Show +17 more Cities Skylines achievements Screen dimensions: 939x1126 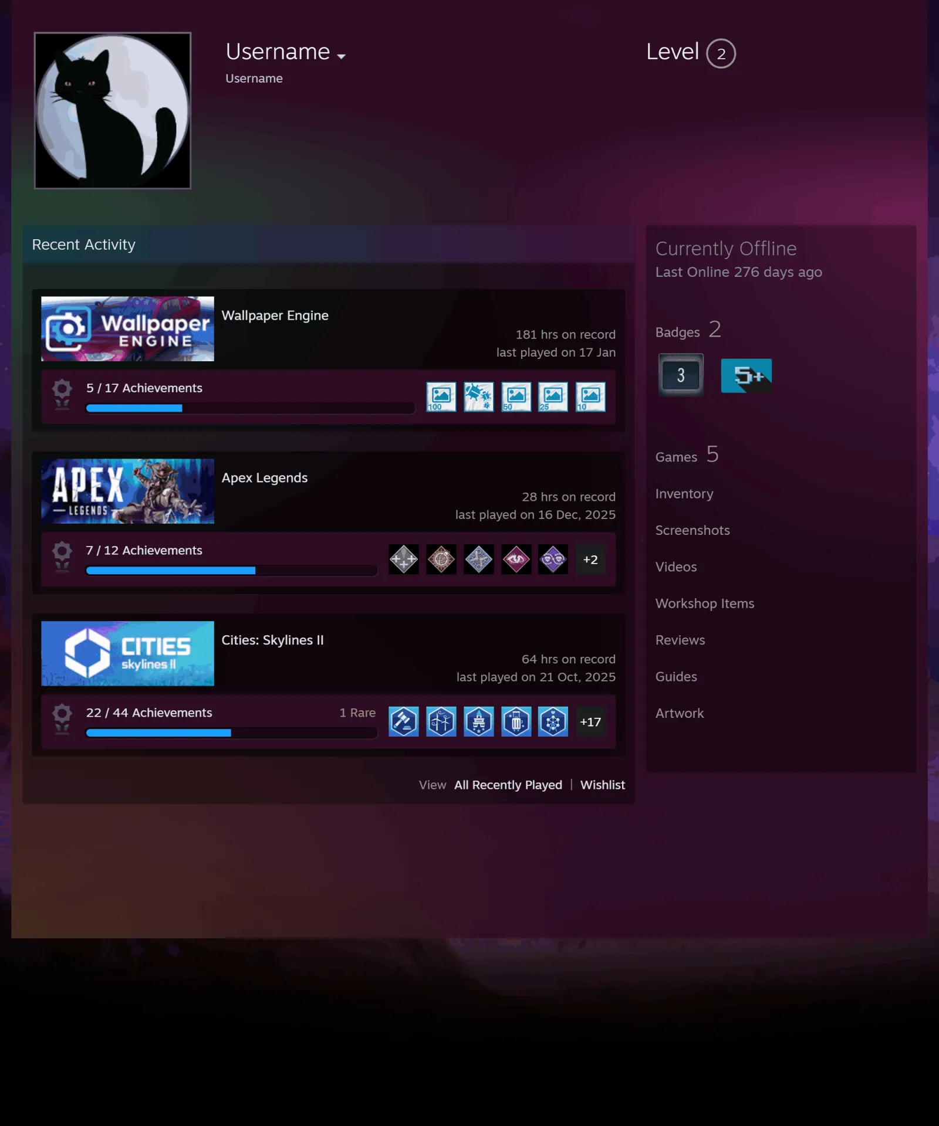(590, 722)
